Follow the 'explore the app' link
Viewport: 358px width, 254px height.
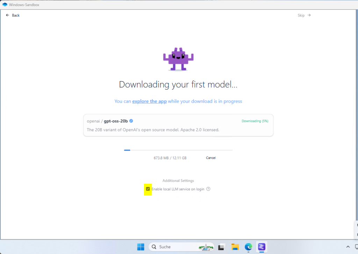pyautogui.click(x=149, y=101)
